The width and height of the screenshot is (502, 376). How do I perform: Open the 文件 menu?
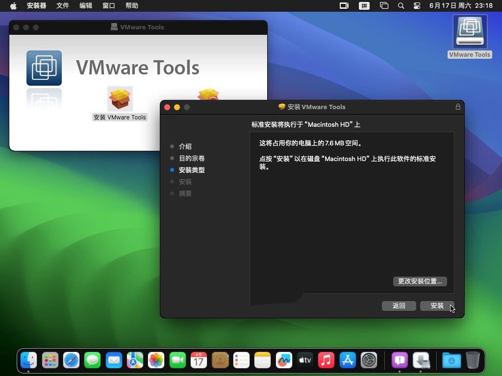click(63, 6)
